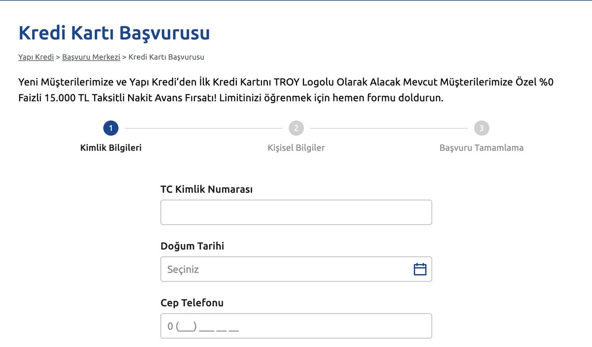Click the 'Doğum Tarihi' field label
This screenshot has height=347, width=592.
(192, 246)
